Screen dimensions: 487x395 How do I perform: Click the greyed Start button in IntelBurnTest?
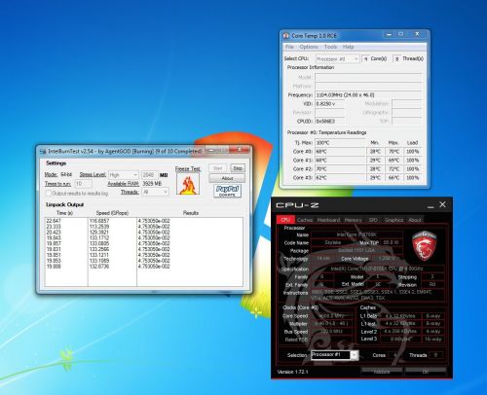(x=217, y=168)
